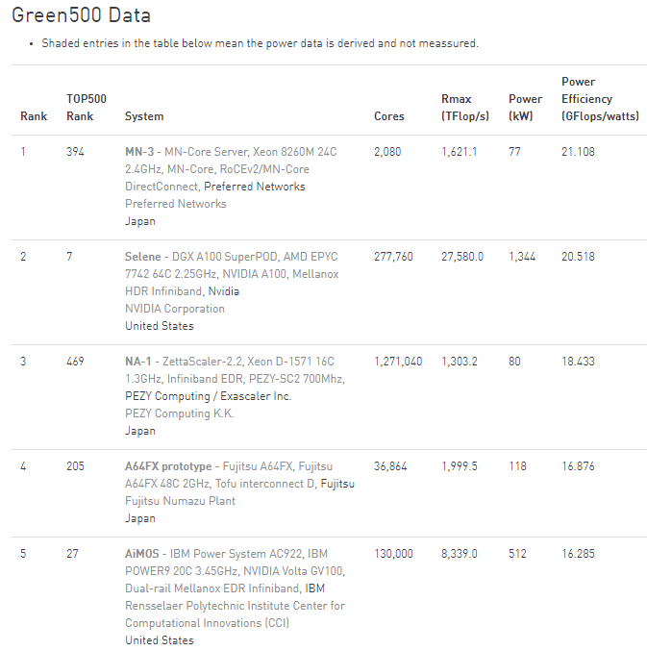
Task: Open the PEZY Computing K.K. site link
Action: tap(179, 413)
